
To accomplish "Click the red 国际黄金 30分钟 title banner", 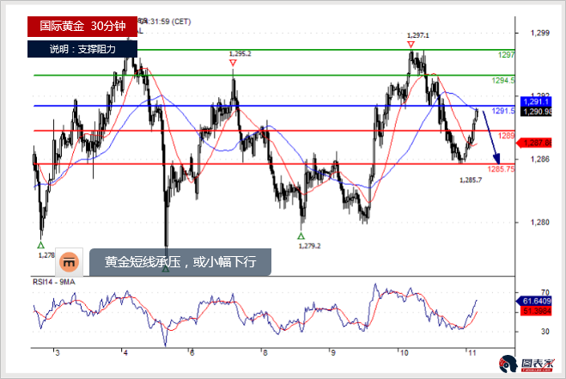I will point(82,27).
